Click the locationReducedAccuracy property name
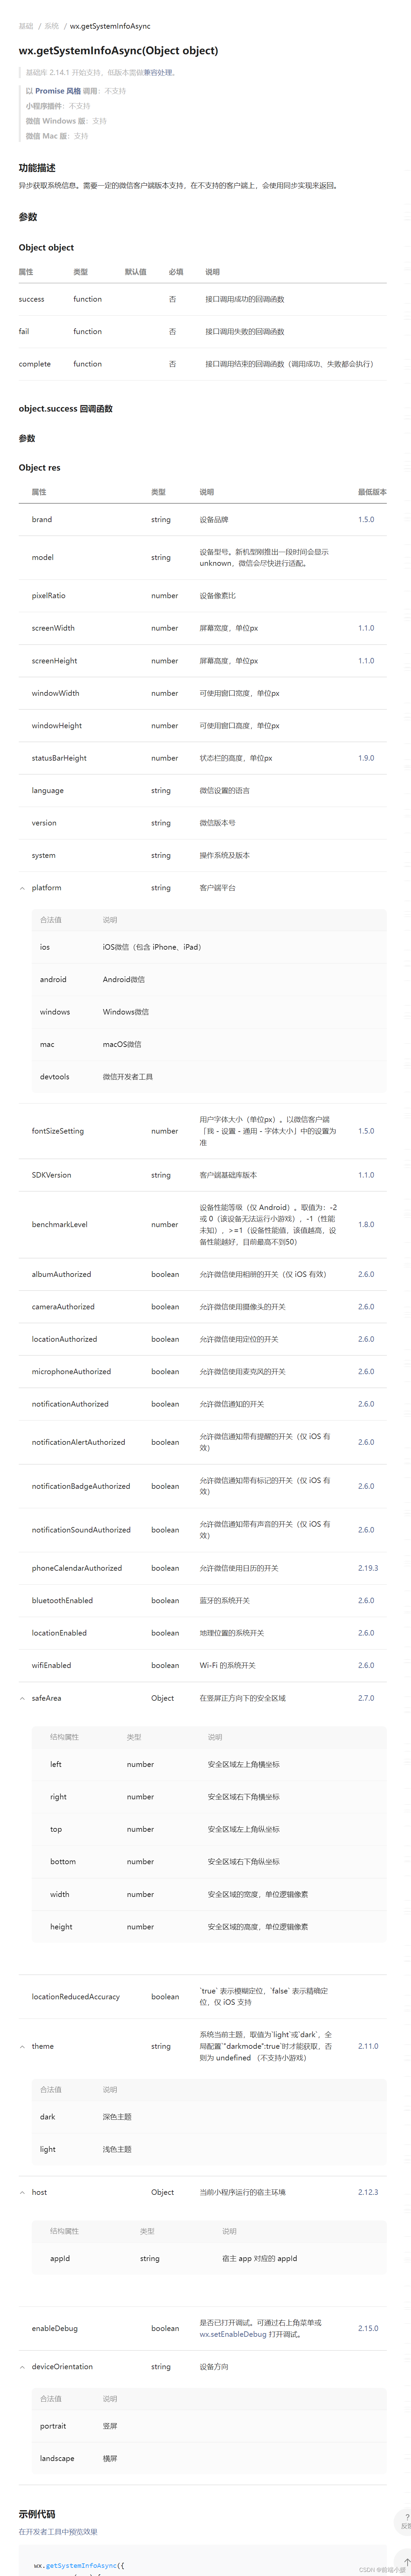 [76, 1997]
